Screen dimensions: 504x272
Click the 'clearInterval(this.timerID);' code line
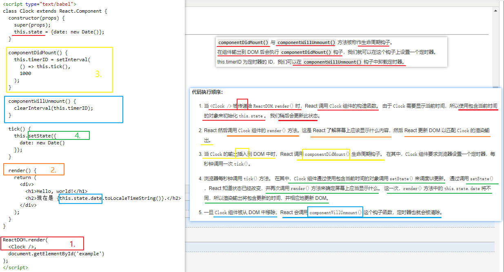53,108
